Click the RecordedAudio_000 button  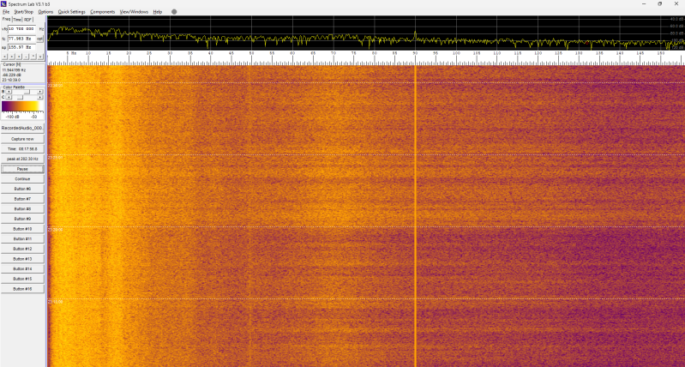(22, 129)
